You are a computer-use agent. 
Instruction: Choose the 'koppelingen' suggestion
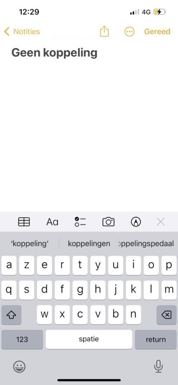pyautogui.click(x=89, y=244)
